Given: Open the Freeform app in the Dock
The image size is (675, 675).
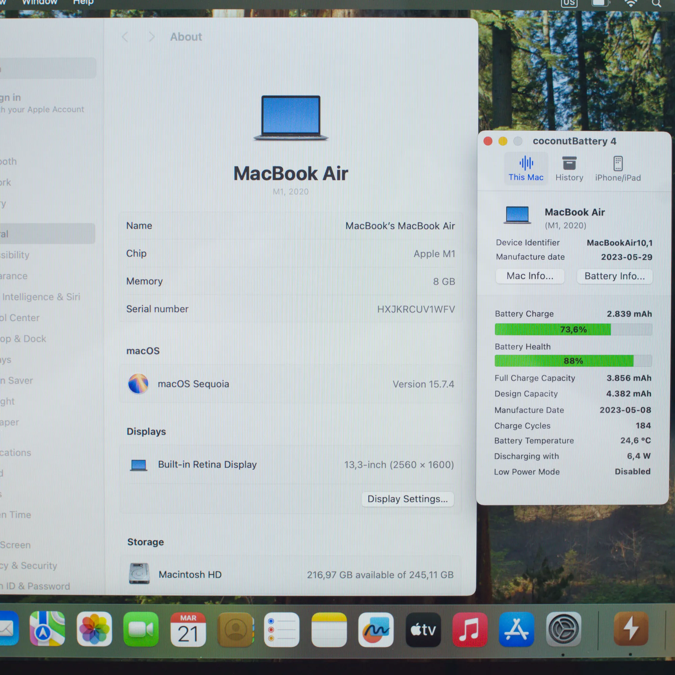Looking at the screenshot, I should [376, 629].
